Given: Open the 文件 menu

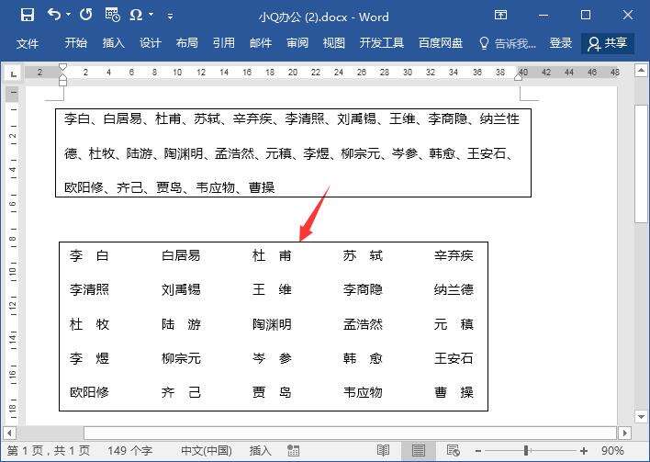Looking at the screenshot, I should click(28, 43).
